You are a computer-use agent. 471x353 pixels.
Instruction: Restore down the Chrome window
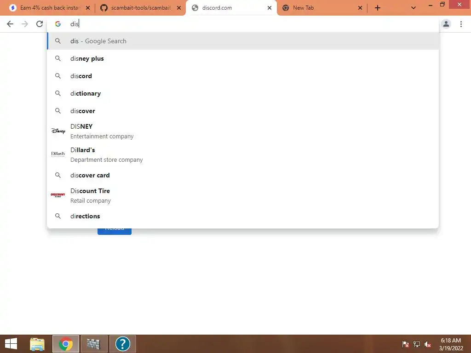pos(442,5)
